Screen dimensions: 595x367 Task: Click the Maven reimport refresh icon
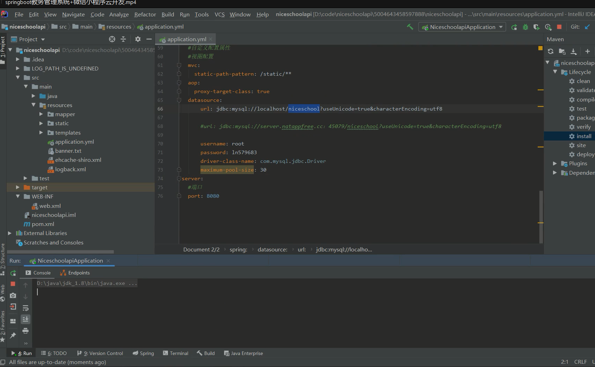click(x=551, y=51)
